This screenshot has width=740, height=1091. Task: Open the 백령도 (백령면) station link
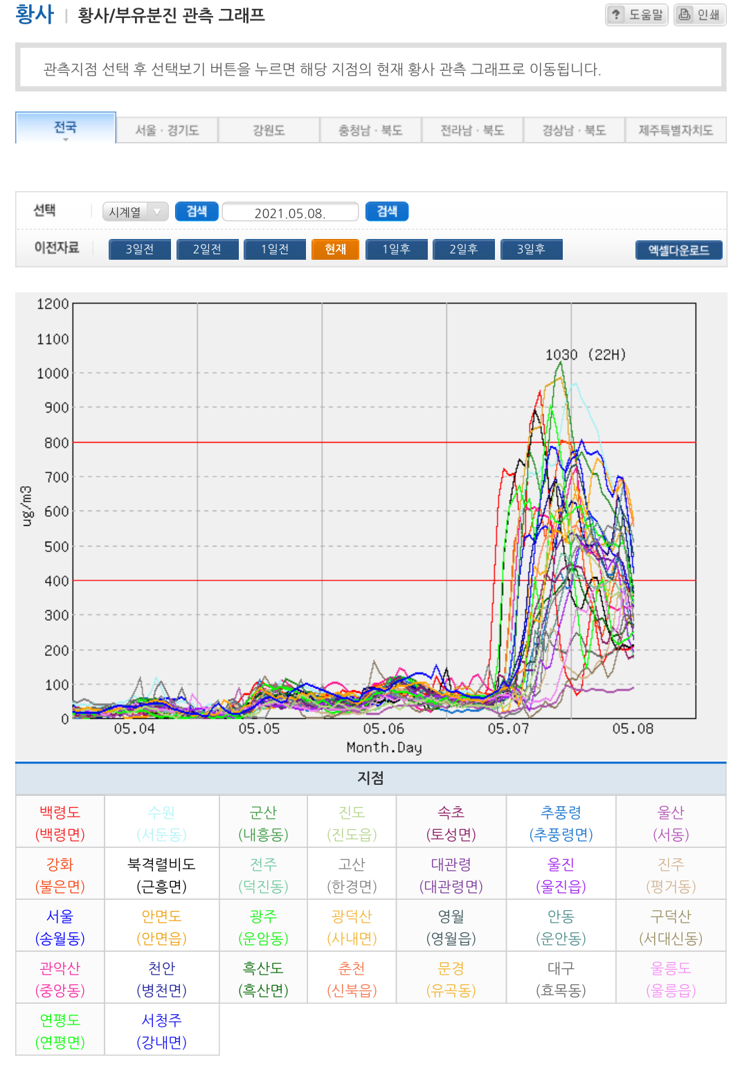tap(60, 822)
